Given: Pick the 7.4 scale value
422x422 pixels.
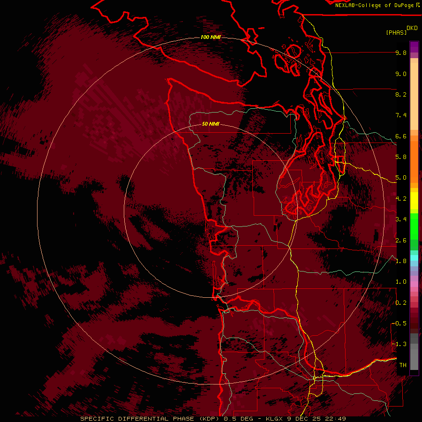Looking at the screenshot, I should point(401,115).
